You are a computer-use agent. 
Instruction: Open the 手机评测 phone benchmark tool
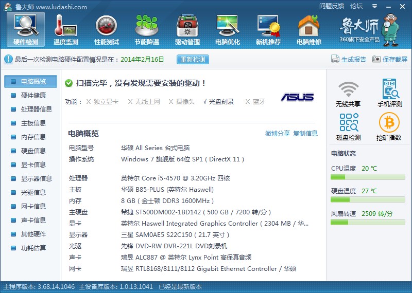click(x=389, y=94)
